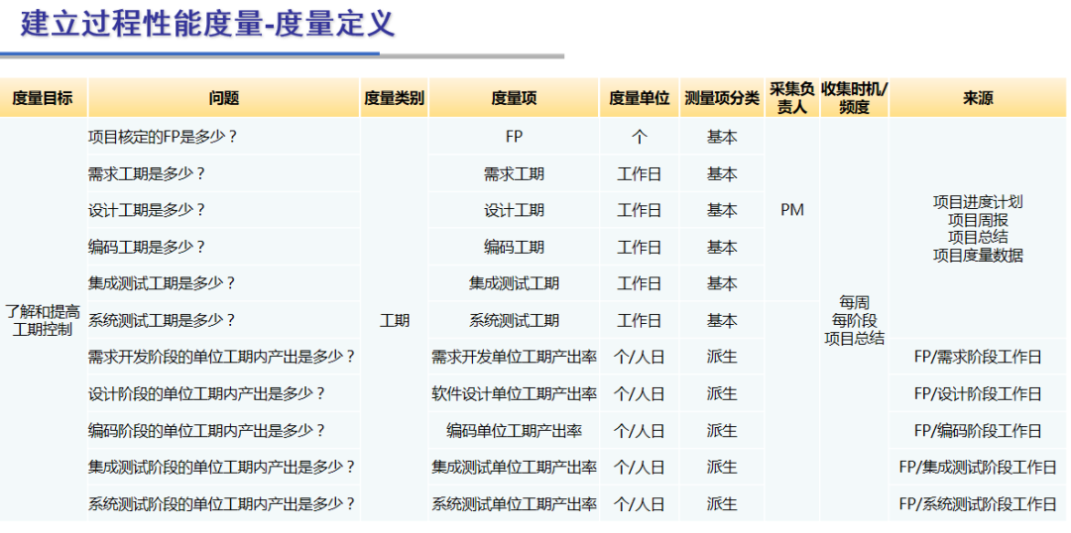Click the unit cell 个 in FP row

640,137
